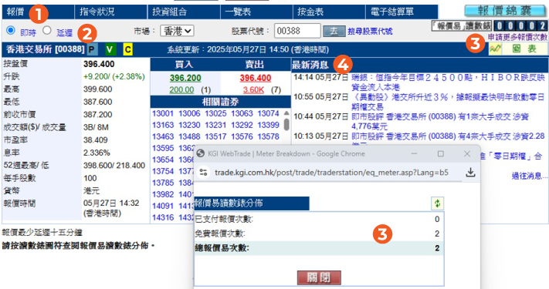The width and height of the screenshot is (549, 289).
Task: Open related security 13517
Action: pyautogui.click(x=215, y=136)
